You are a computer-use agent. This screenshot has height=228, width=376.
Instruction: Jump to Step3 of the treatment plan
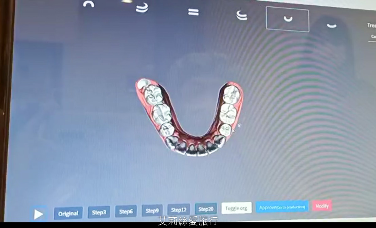(x=99, y=212)
